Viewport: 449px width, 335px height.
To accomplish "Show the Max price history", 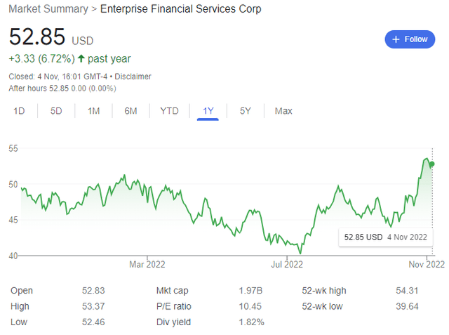I will [x=283, y=111].
